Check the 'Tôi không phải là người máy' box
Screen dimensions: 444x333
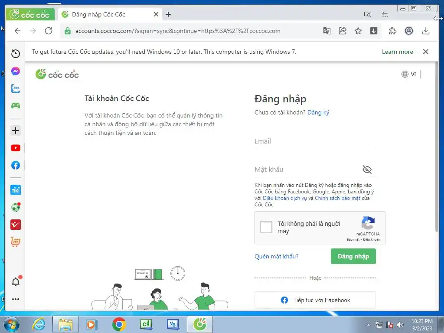pos(266,227)
